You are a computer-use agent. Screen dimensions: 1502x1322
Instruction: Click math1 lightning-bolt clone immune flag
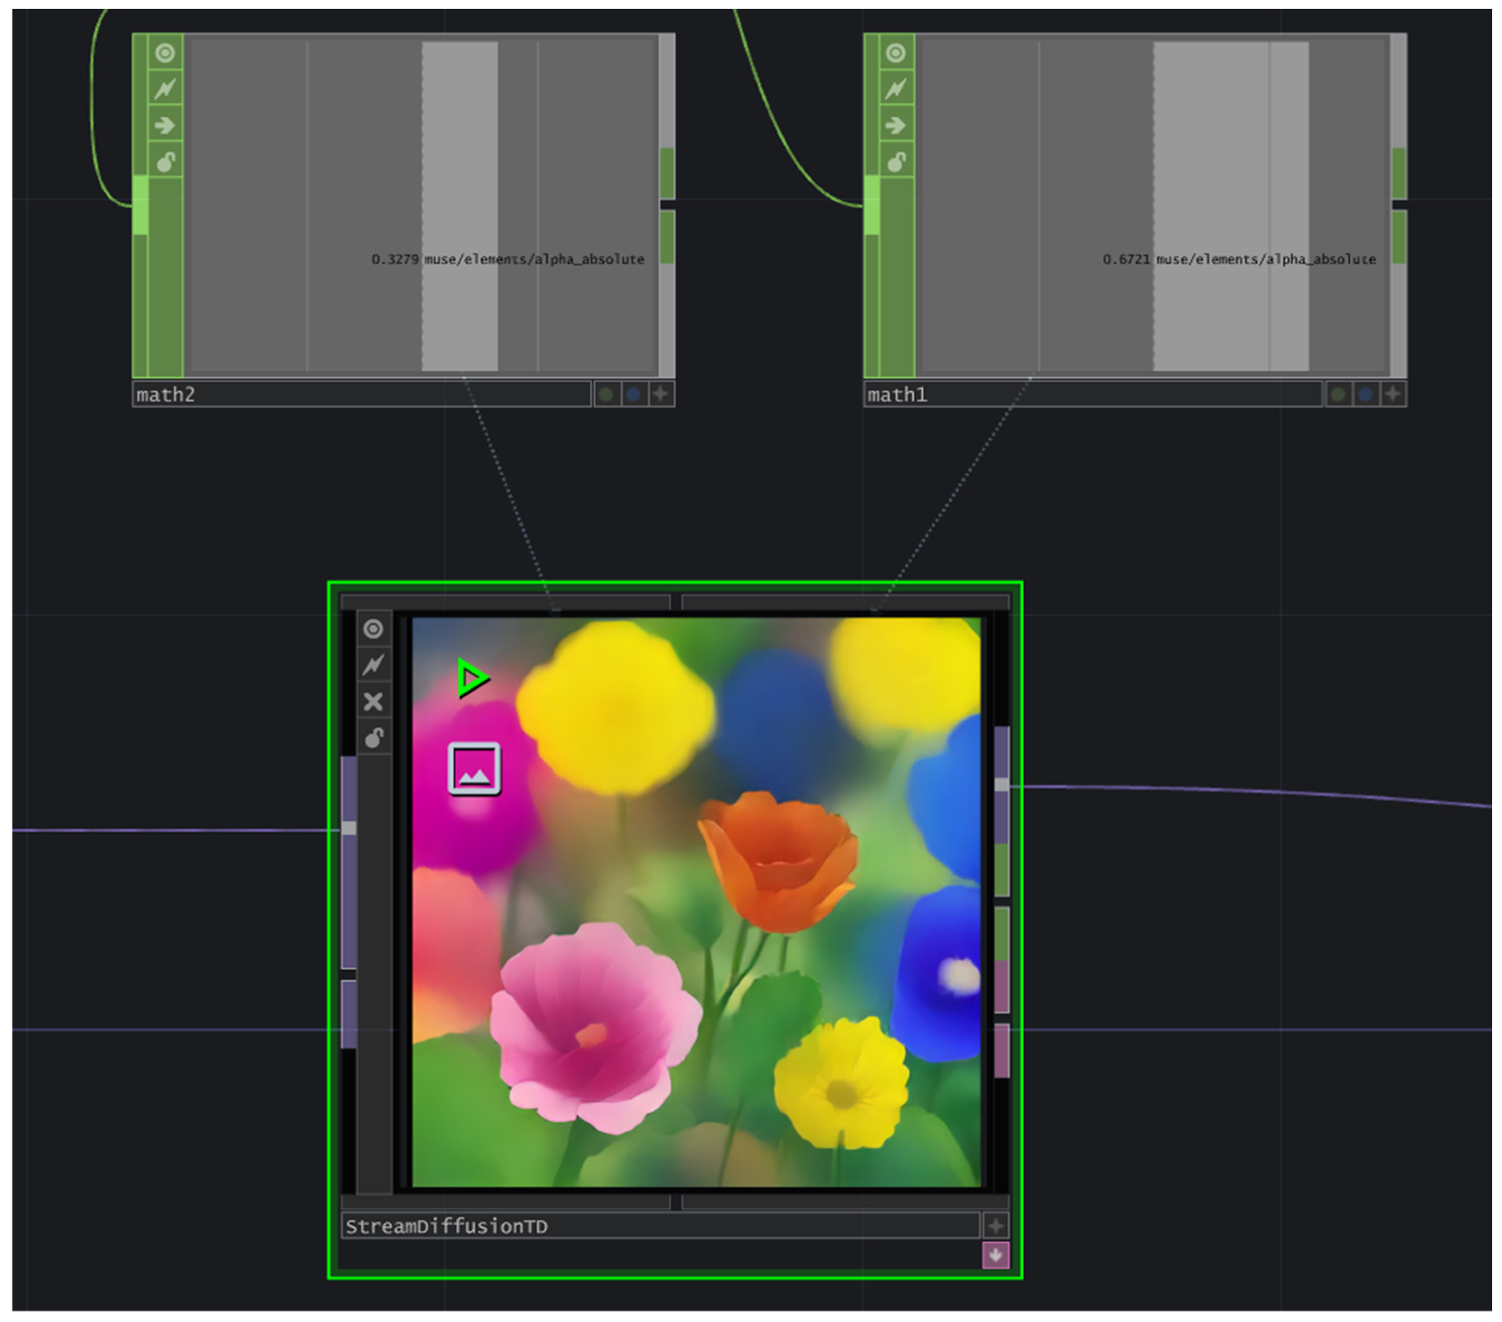click(896, 89)
